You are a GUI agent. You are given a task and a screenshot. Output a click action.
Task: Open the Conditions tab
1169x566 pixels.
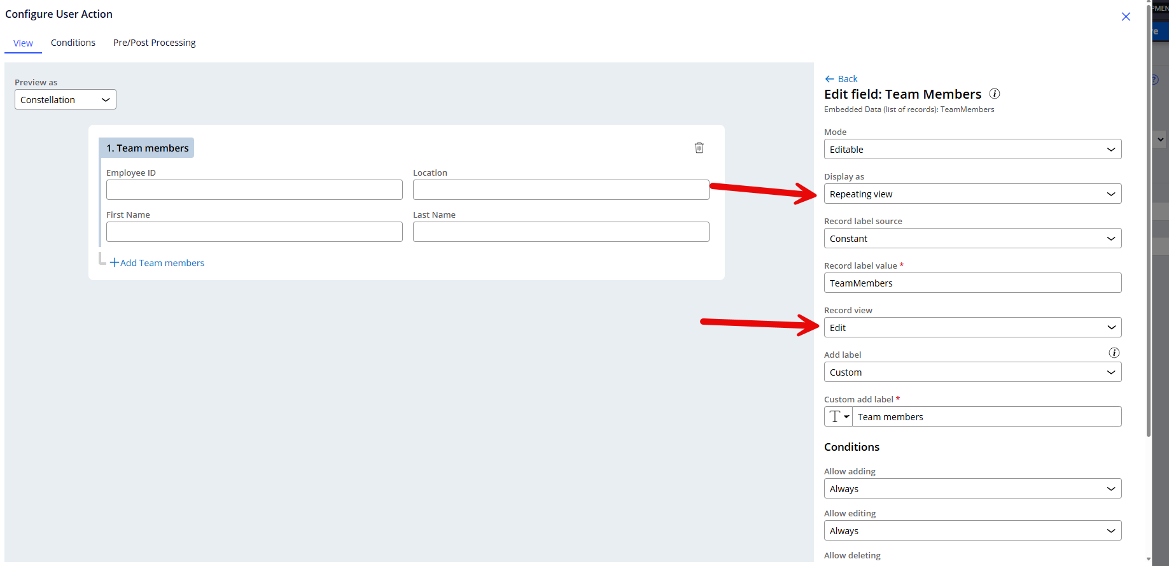click(73, 43)
